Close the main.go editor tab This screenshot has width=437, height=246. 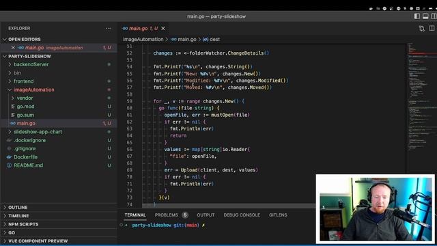tap(163, 29)
